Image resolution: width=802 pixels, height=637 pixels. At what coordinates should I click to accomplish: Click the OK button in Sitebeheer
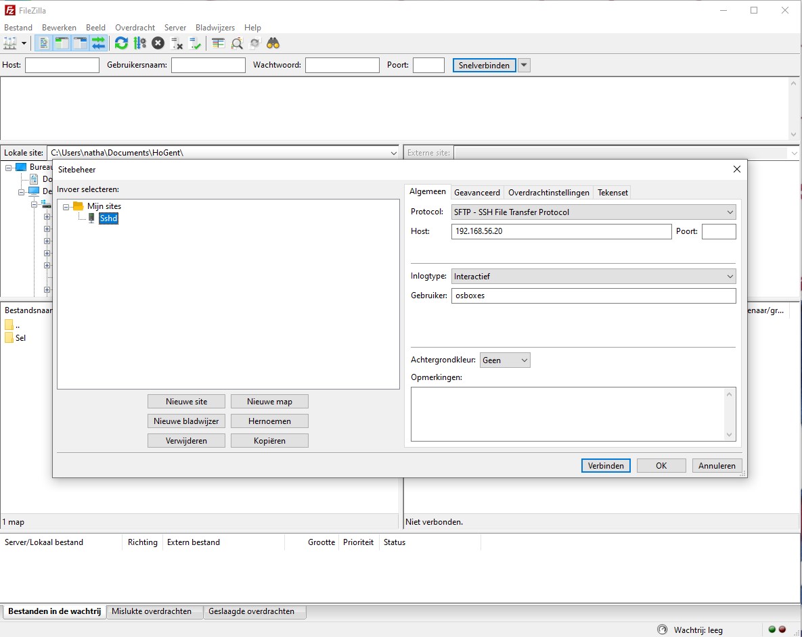coord(661,466)
